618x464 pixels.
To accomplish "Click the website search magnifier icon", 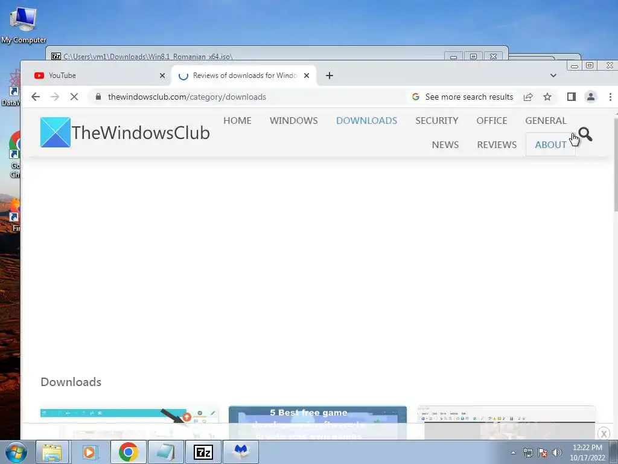I will coord(585,135).
